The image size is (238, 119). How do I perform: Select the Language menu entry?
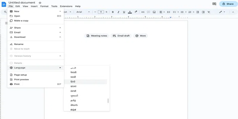coord(35,68)
